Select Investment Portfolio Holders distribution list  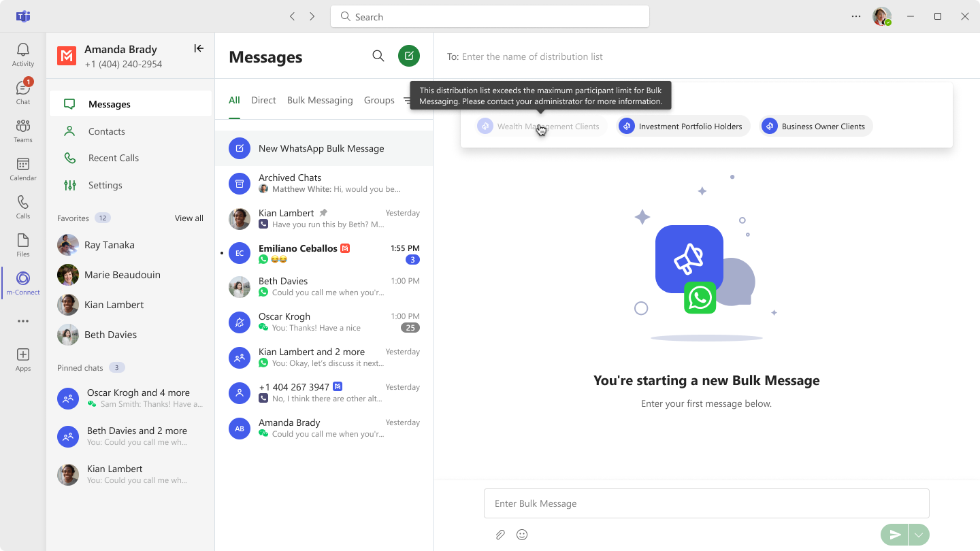point(683,126)
